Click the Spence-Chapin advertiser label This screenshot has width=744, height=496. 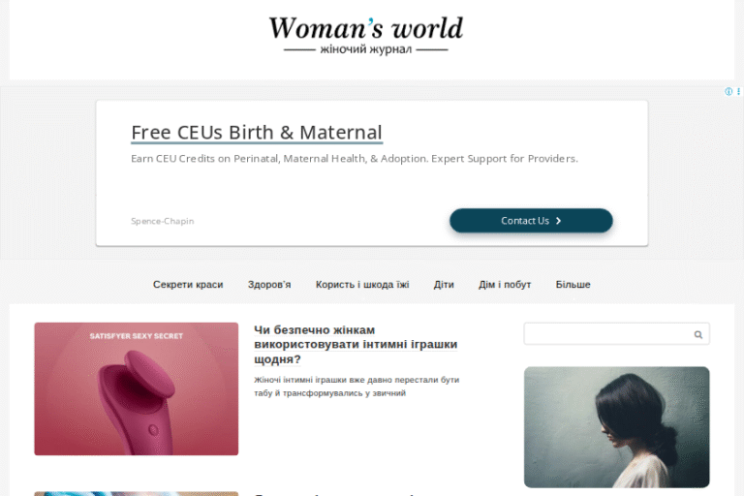point(163,221)
